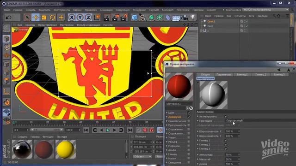Activate the Rotate tool
Image resolution: width=296 pixels, height=166 pixels.
[52, 18]
